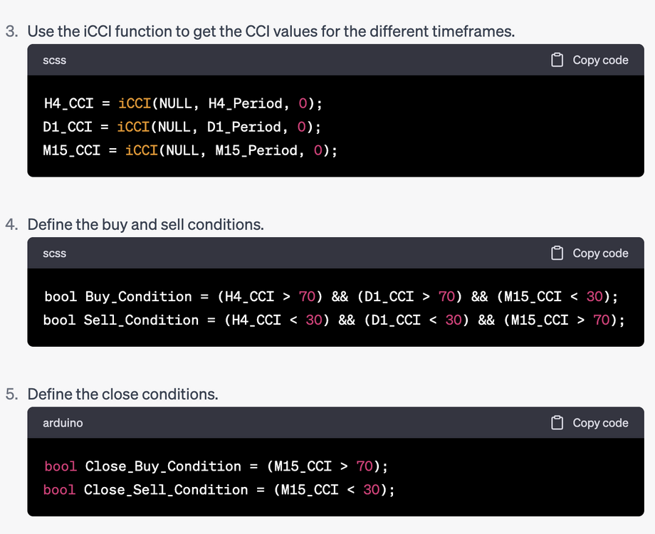This screenshot has width=655, height=534.
Task: Click step 4 'Define the buy and sell conditions'
Action: tap(145, 224)
